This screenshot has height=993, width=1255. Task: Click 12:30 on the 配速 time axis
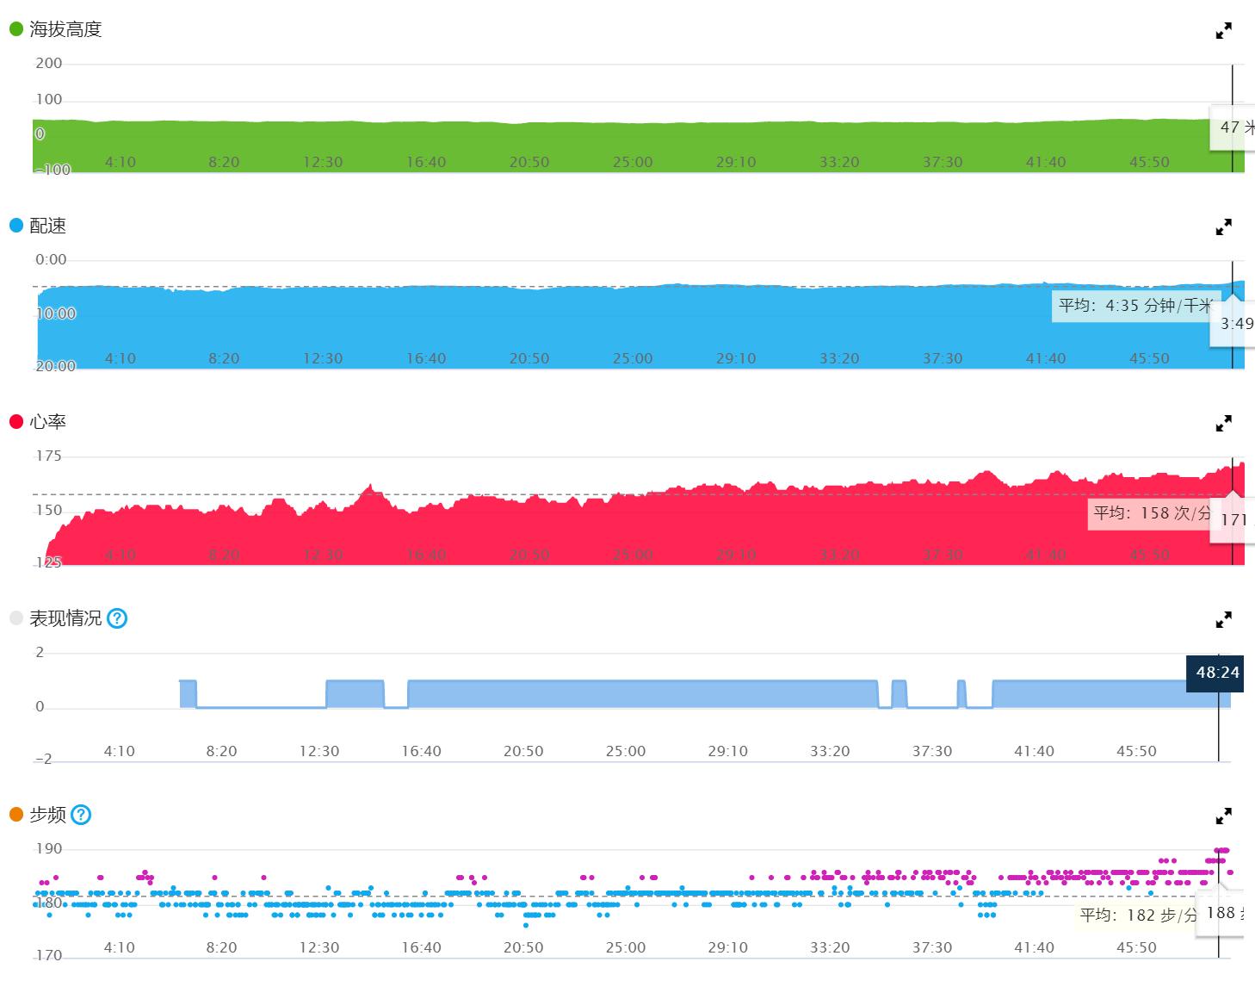[x=323, y=358]
